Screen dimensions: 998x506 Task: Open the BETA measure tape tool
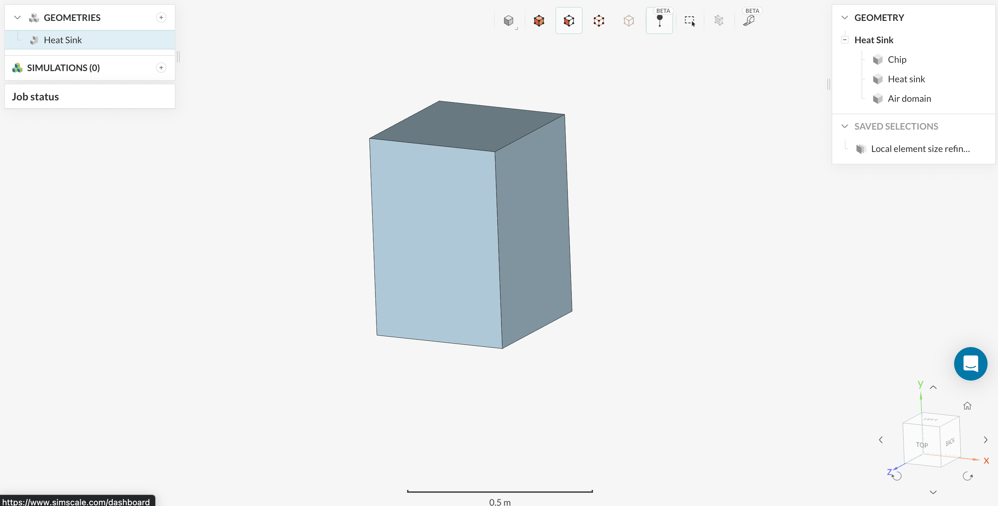[x=749, y=21]
